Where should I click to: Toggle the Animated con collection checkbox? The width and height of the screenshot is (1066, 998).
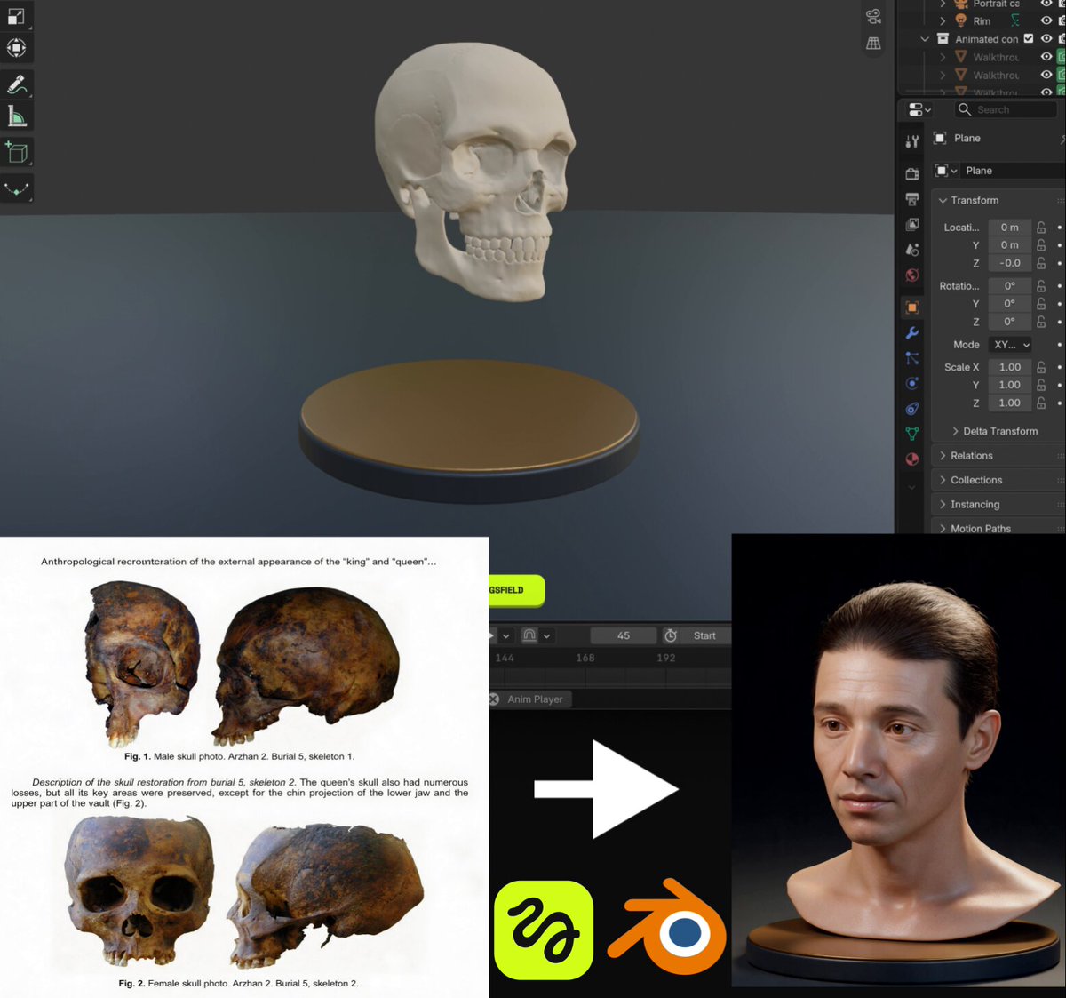[1029, 39]
